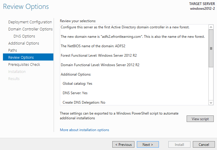Go to Domain Controller Options step
This screenshot has height=150, width=217.
[x=30, y=29]
